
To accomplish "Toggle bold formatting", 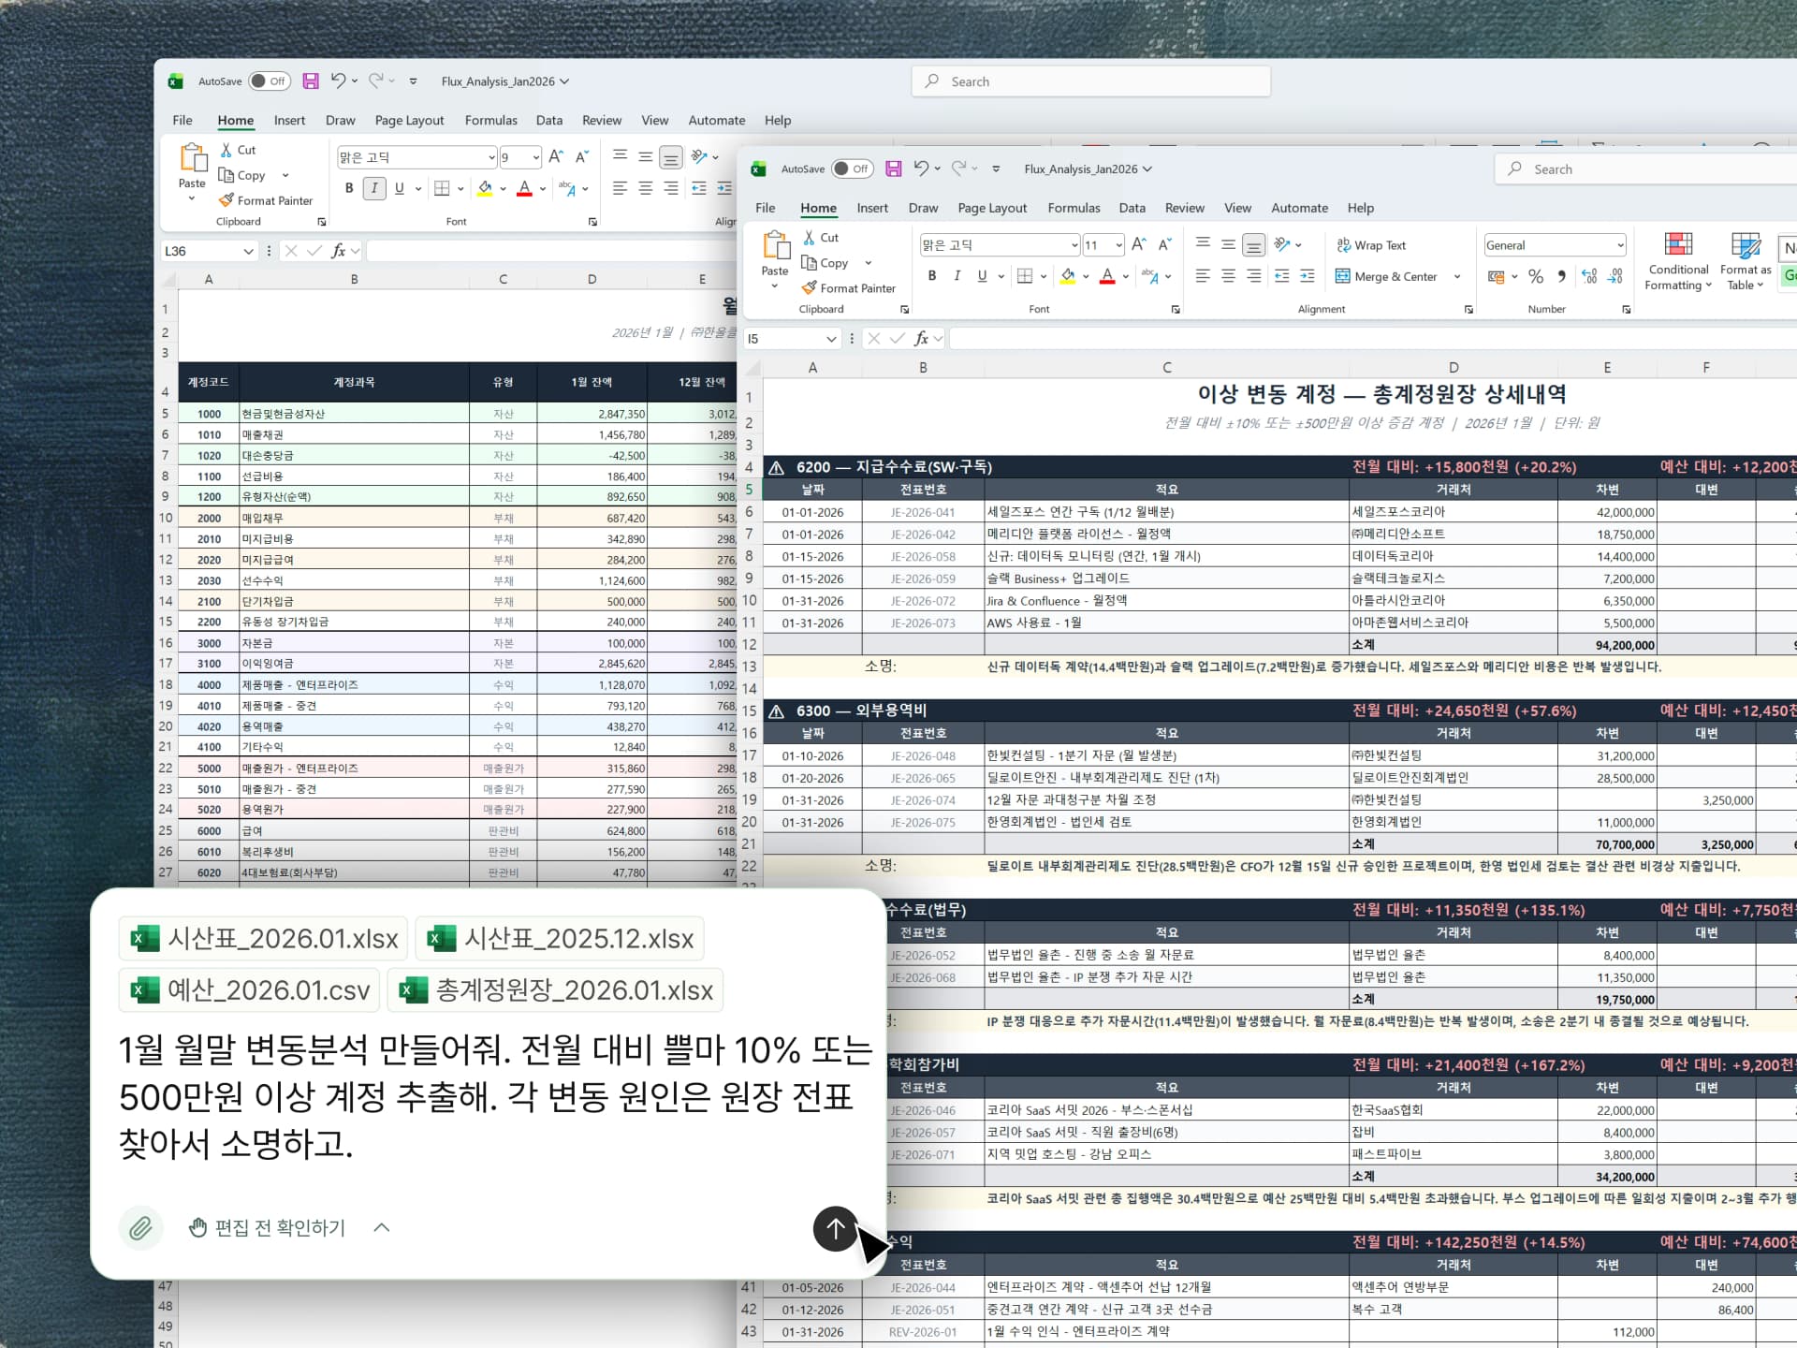I will (931, 275).
